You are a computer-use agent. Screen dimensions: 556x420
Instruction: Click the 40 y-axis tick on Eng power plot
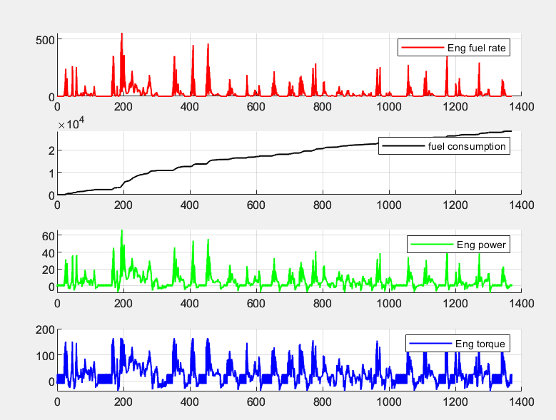[x=49, y=253]
